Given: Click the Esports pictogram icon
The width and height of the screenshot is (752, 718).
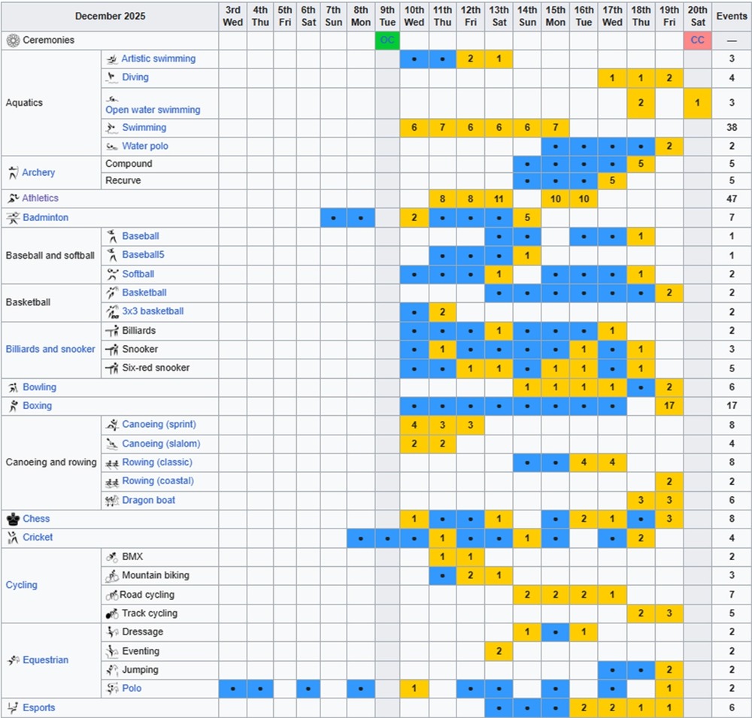Looking at the screenshot, I should pyautogui.click(x=13, y=707).
